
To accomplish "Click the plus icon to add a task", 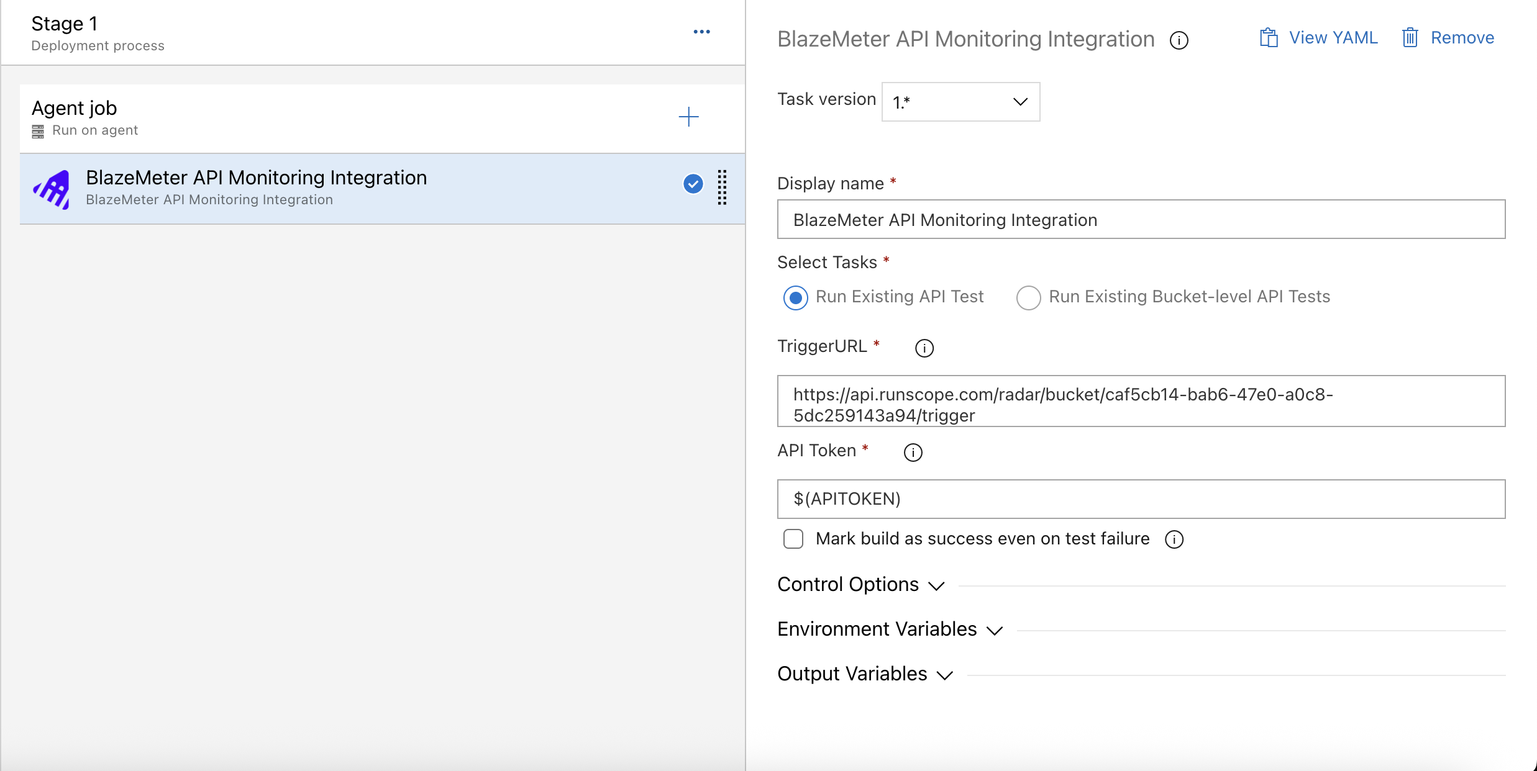I will [688, 117].
